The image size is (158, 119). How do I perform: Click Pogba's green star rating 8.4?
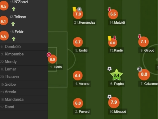pos(117,75)
